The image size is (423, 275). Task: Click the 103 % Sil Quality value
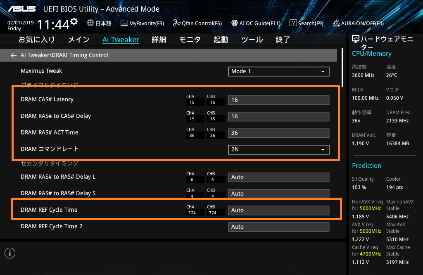coord(359,187)
